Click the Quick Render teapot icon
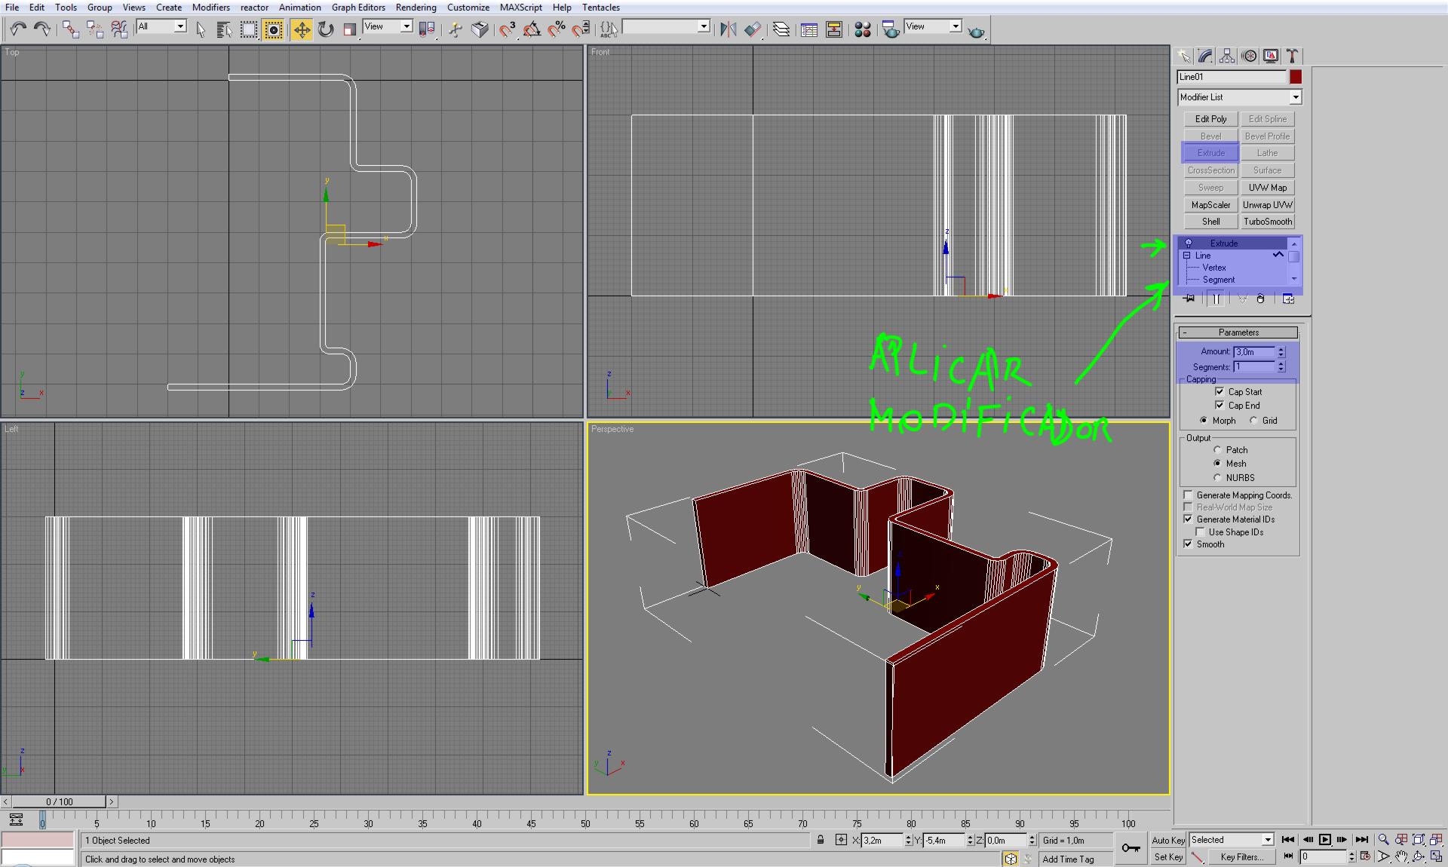This screenshot has height=867, width=1448. tap(976, 31)
